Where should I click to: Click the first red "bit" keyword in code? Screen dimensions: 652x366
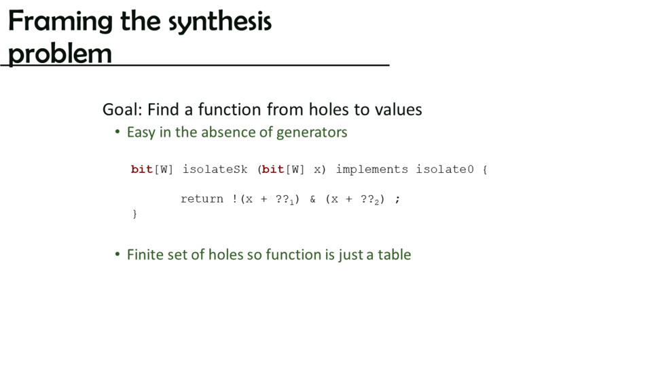click(141, 169)
